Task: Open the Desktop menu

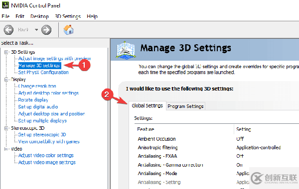Action: [39, 16]
